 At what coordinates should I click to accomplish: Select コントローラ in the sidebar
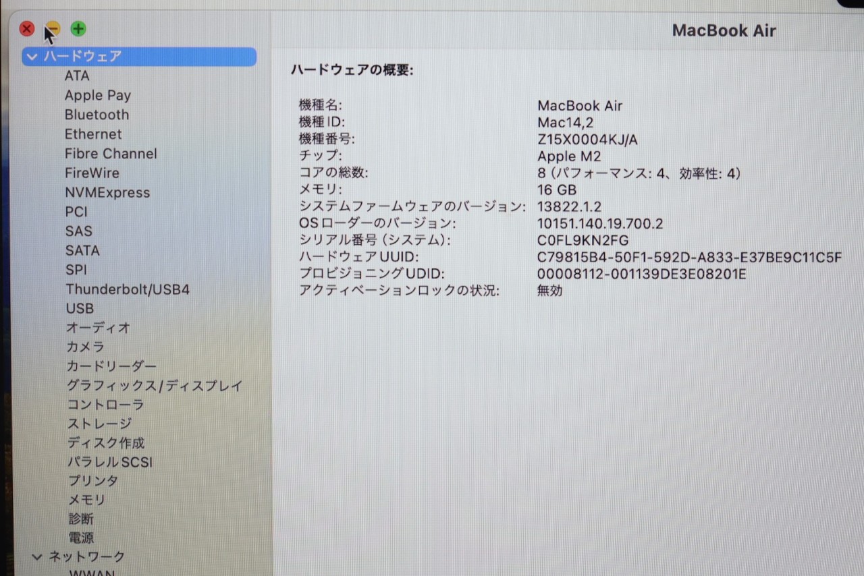(x=105, y=405)
